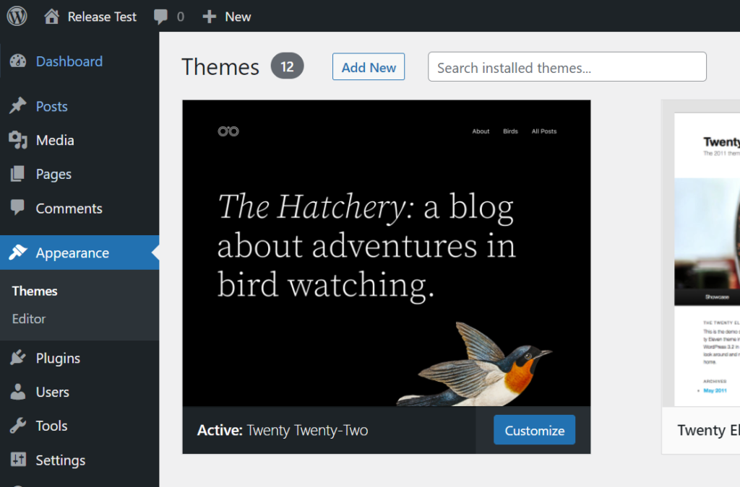Image resolution: width=740 pixels, height=487 pixels.
Task: Click the Settings sliders icon
Action: point(19,460)
